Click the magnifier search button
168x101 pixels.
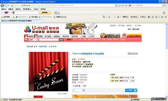[x=164, y=6]
